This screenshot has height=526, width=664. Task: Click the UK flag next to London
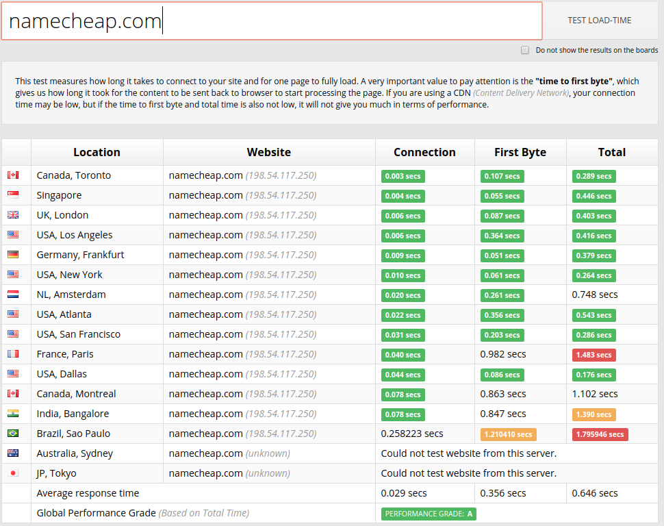[x=13, y=214]
